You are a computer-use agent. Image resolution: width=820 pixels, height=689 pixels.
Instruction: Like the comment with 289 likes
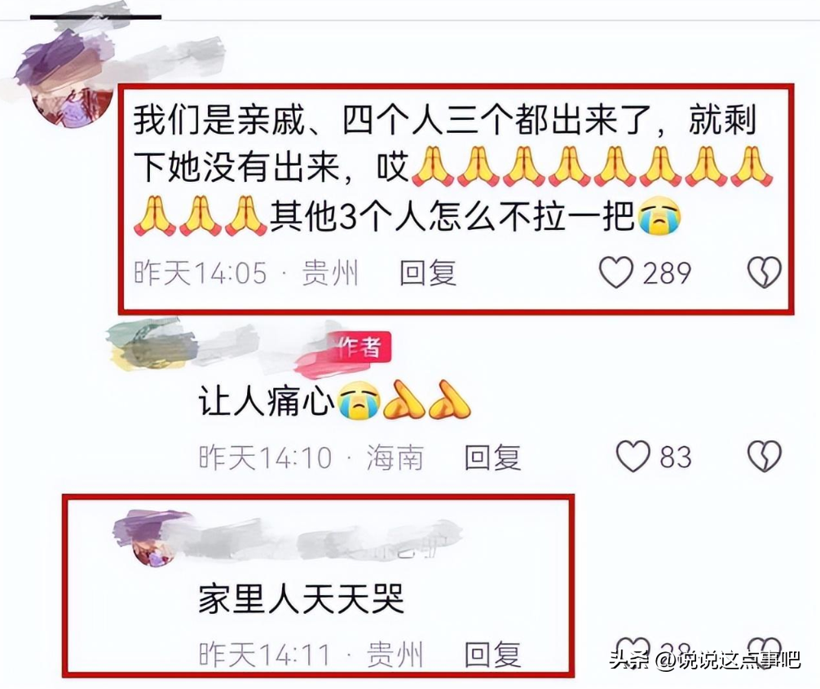[x=616, y=272]
